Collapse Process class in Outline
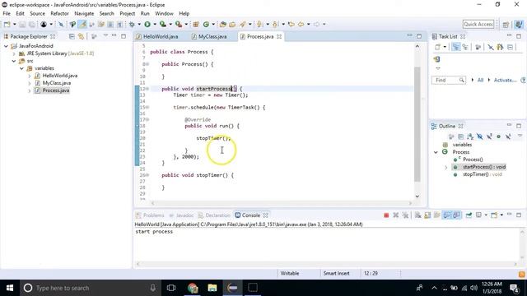Screen dimensions: 527x296 (x=436, y=152)
